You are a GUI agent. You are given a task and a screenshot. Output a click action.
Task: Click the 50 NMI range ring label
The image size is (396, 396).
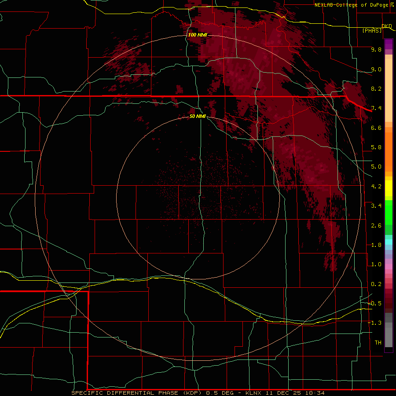198,116
